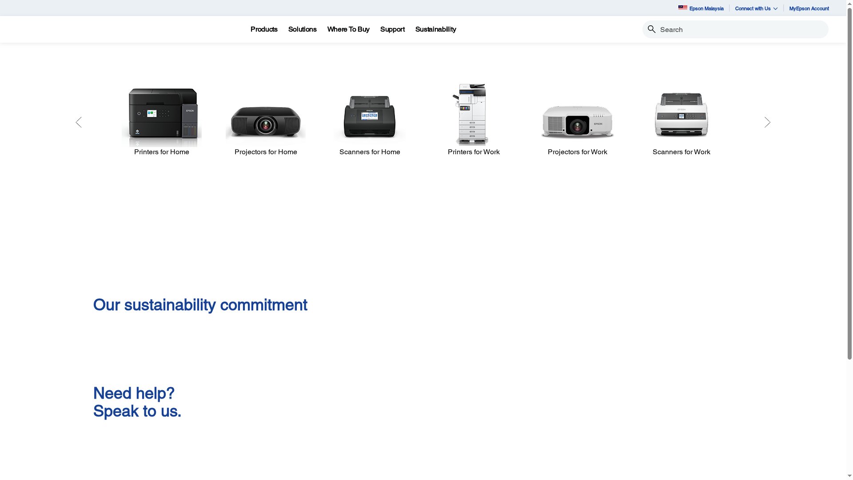The width and height of the screenshot is (853, 480).
Task: Click the search magnifier icon
Action: tap(652, 29)
